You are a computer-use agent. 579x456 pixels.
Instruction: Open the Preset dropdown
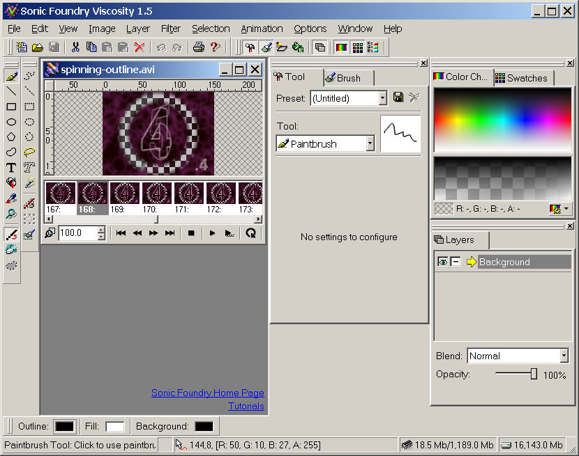[x=383, y=98]
